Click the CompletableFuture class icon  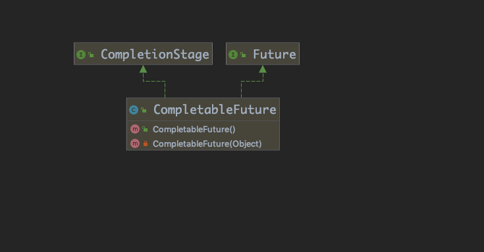point(134,110)
